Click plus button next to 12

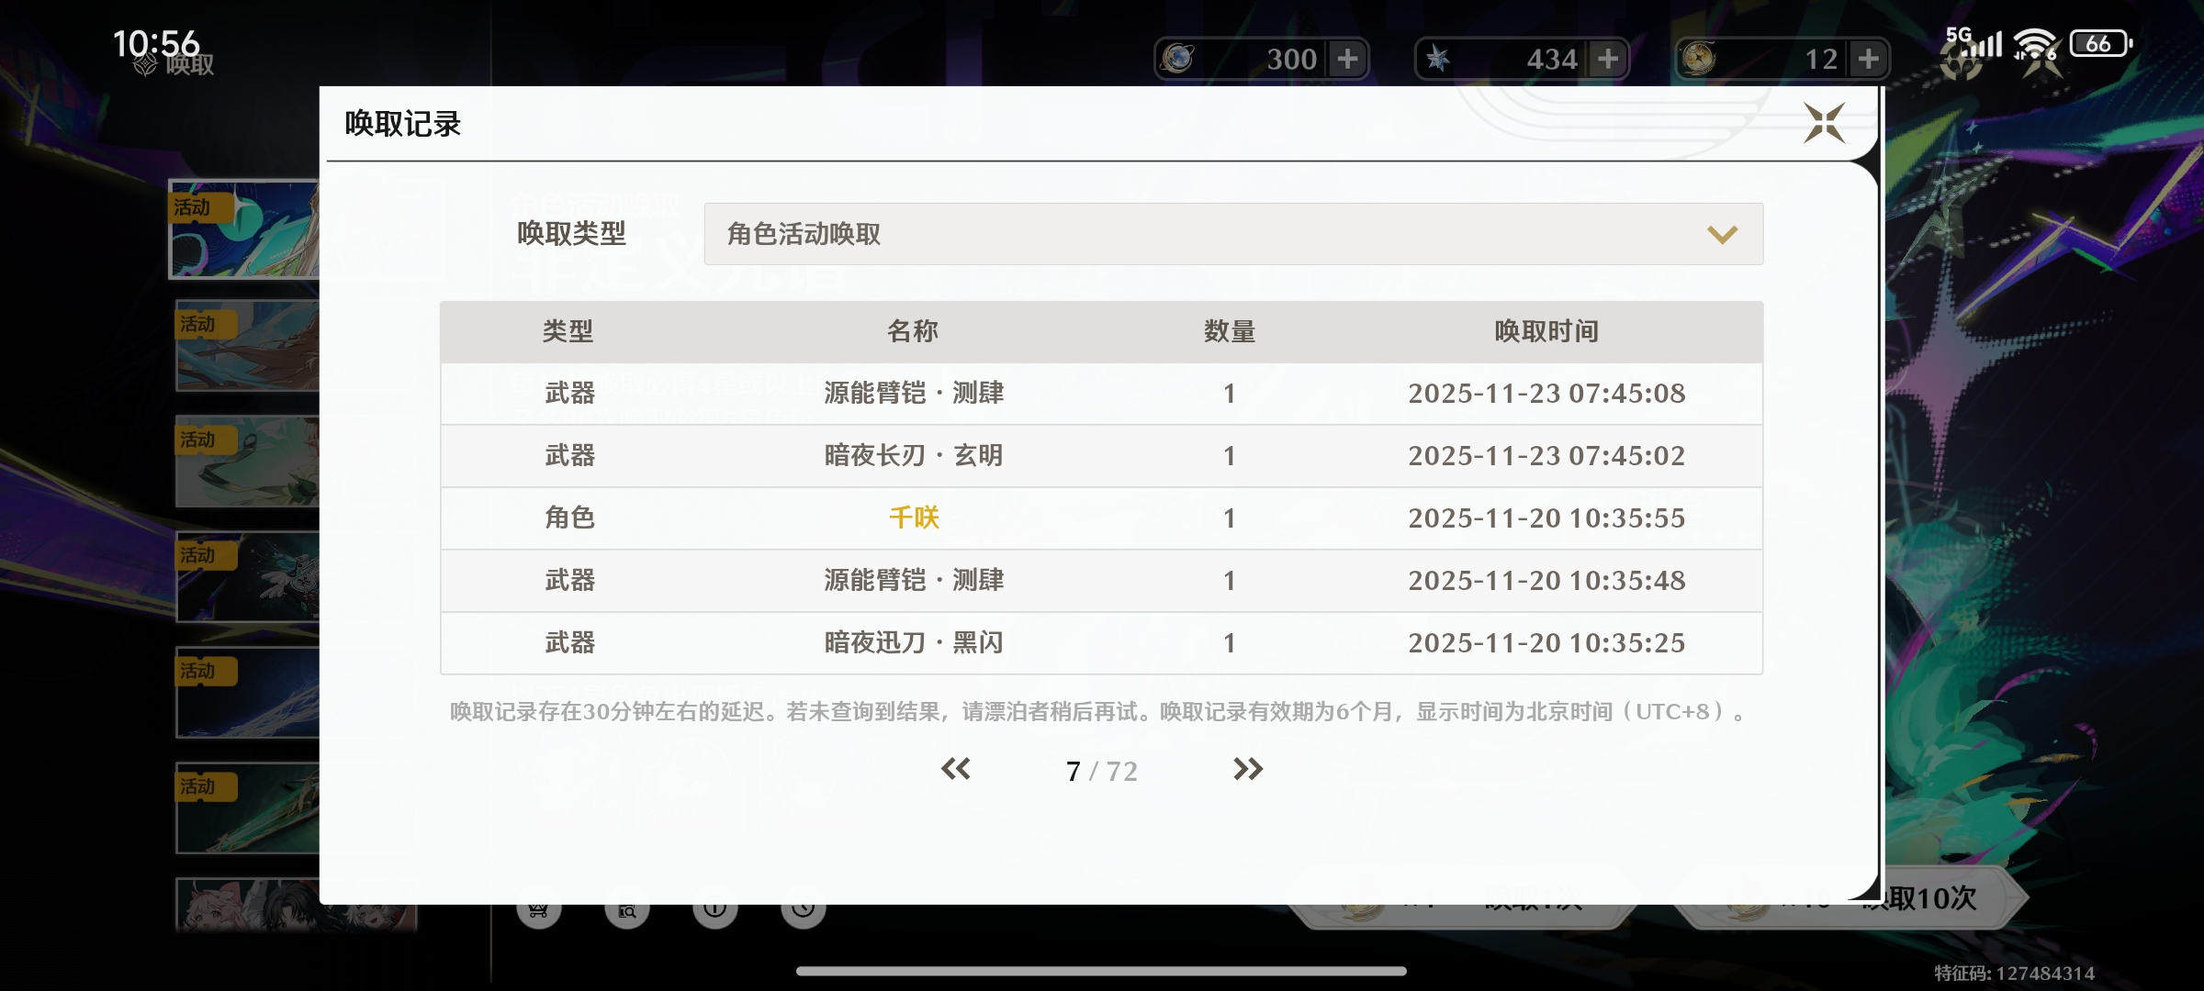[x=1869, y=60]
